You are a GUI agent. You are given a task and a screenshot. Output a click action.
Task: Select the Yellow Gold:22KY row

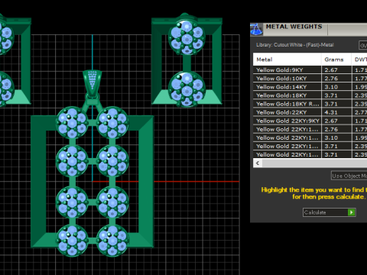(x=310, y=112)
